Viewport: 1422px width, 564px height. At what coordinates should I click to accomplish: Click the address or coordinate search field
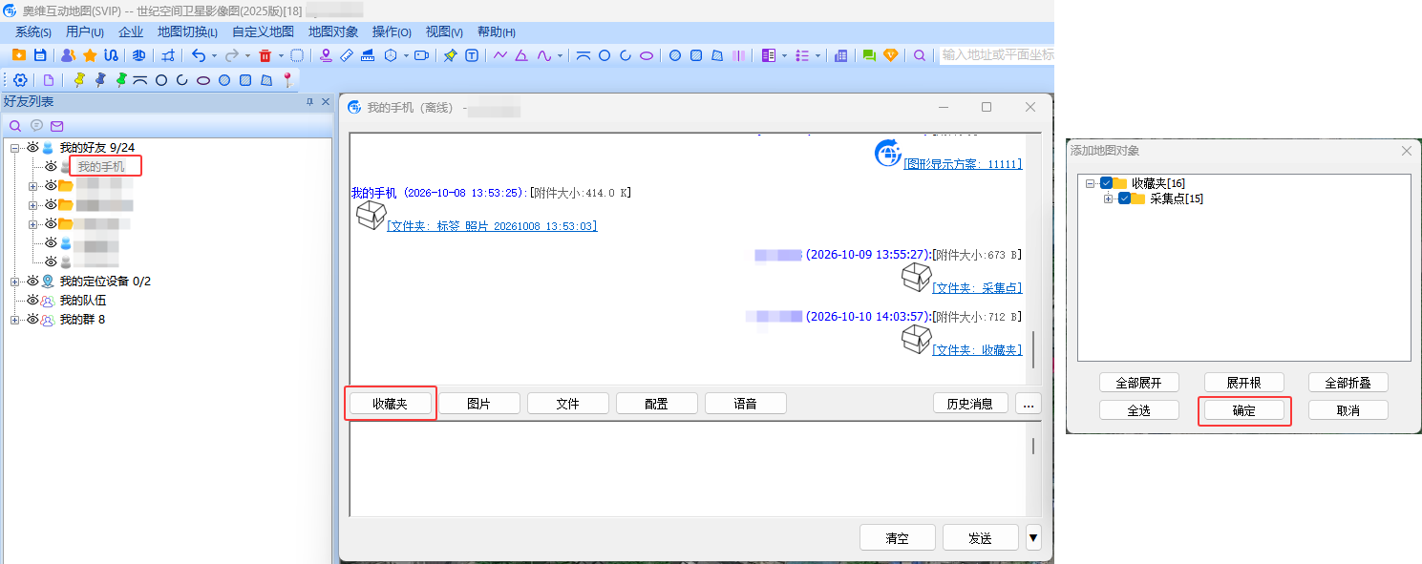point(997,55)
